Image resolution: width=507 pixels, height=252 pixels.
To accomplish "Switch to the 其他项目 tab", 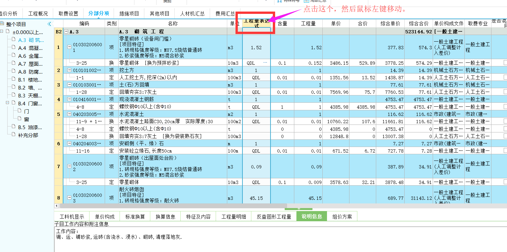I will pos(160,14).
